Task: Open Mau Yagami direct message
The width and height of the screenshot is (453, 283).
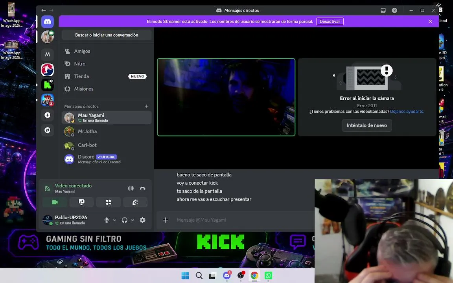Action: tap(107, 118)
